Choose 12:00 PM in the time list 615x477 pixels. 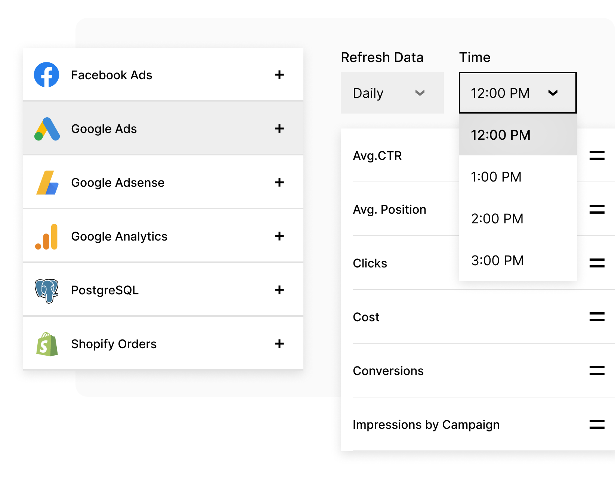point(518,134)
